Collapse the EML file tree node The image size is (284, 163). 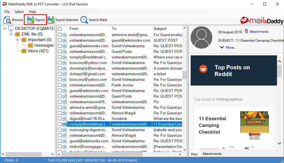coord(11,34)
